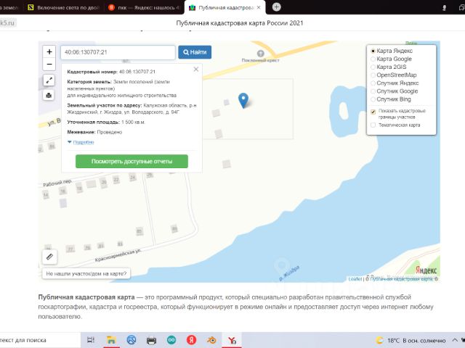Click the cadastral number search field
465x348 pixels.
coord(117,52)
